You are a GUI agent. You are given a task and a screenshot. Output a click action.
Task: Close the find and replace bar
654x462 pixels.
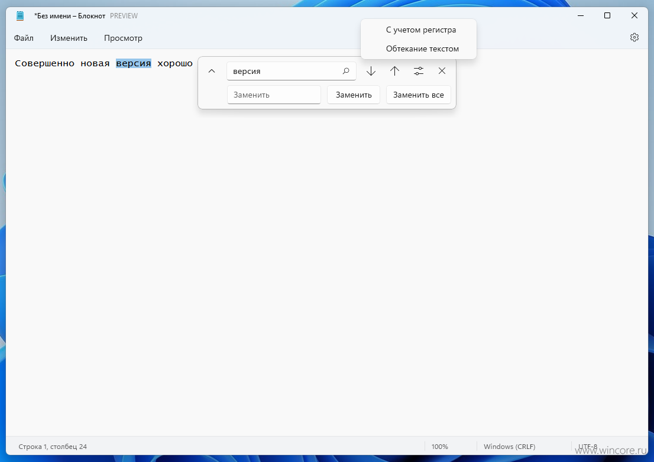point(442,71)
